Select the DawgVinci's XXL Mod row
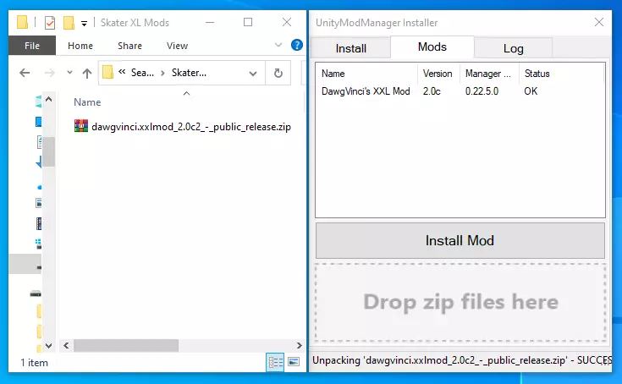 460,91
